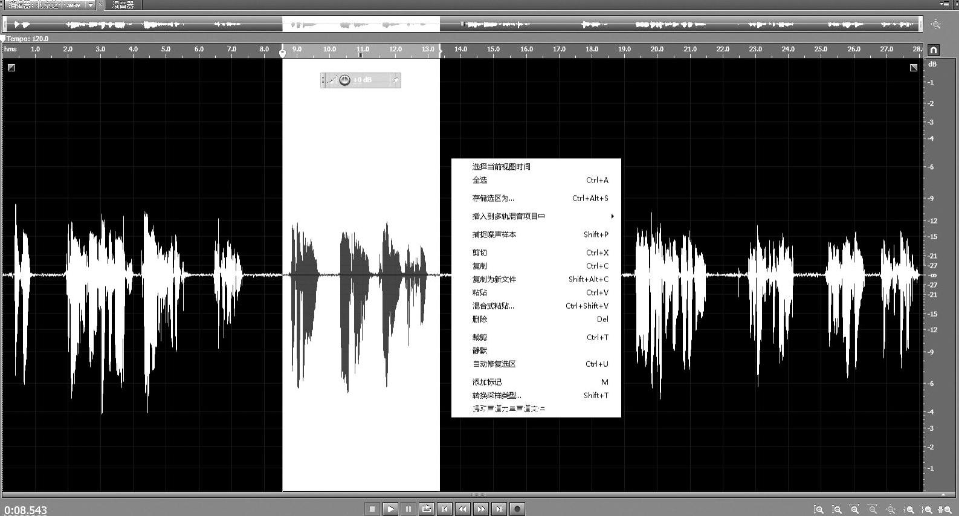This screenshot has height=516, width=959.
Task: Start playback with the Play button
Action: (390, 509)
